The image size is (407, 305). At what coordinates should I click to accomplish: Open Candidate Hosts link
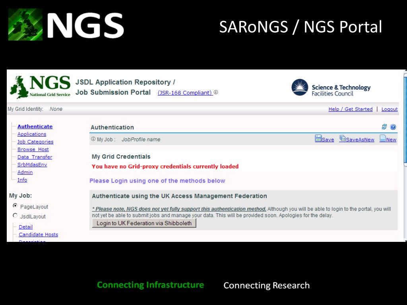click(x=39, y=234)
